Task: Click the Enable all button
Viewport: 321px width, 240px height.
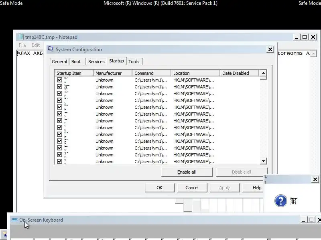Action: click(187, 172)
